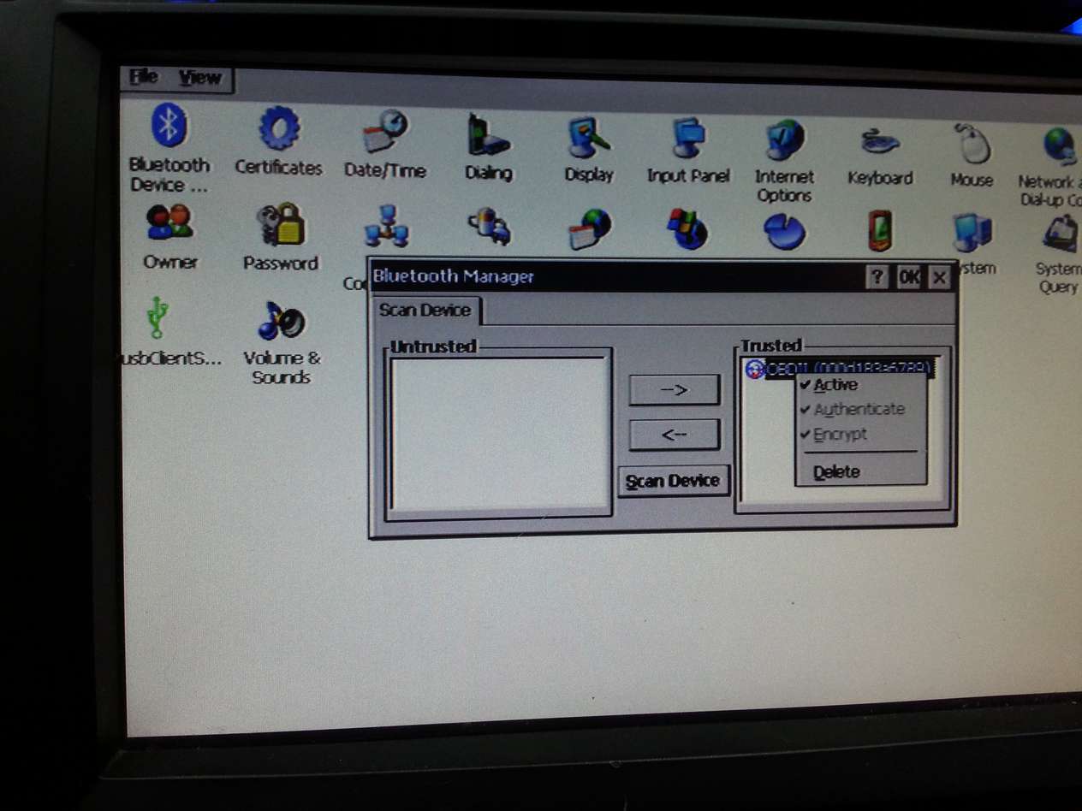
Task: Open the File menu
Action: (143, 77)
